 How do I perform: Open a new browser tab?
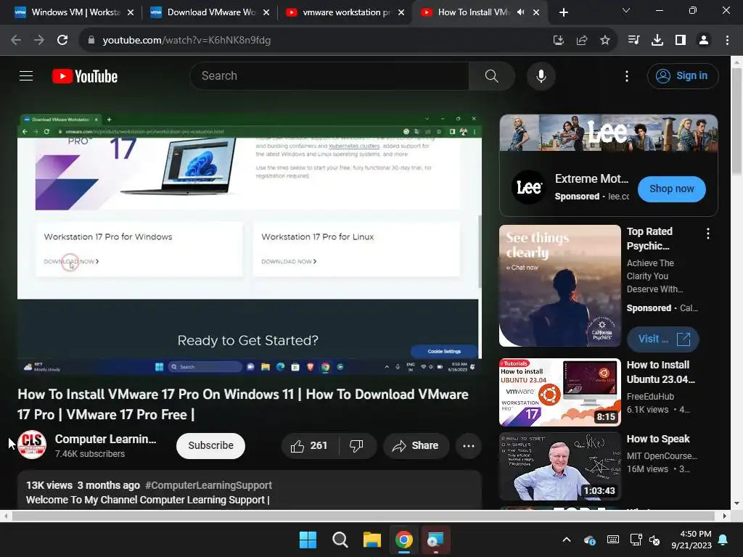click(x=563, y=13)
